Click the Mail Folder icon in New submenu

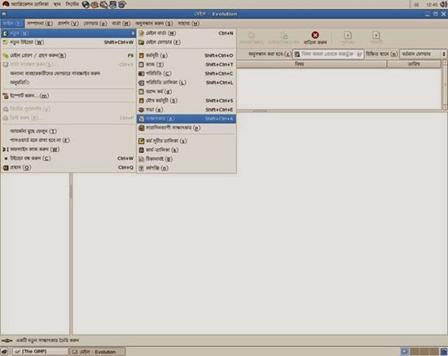141,42
